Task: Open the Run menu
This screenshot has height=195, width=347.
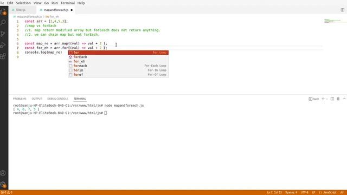Action: (54, 3)
